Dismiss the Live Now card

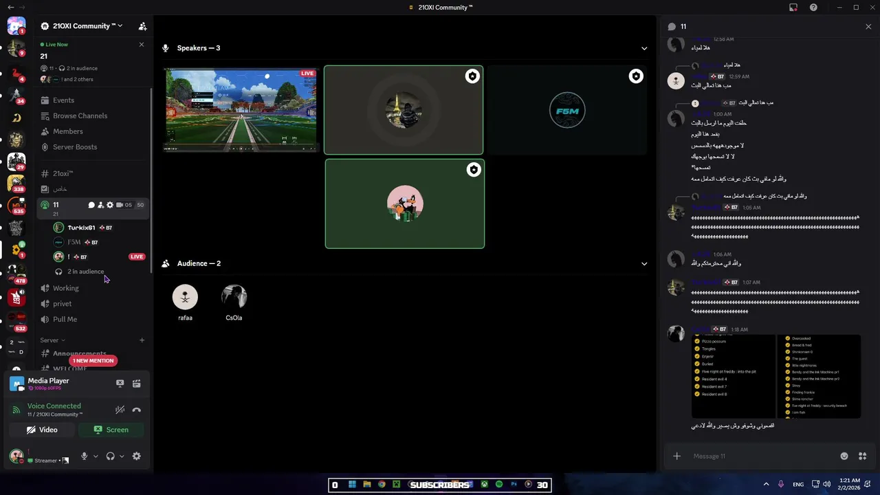(142, 45)
